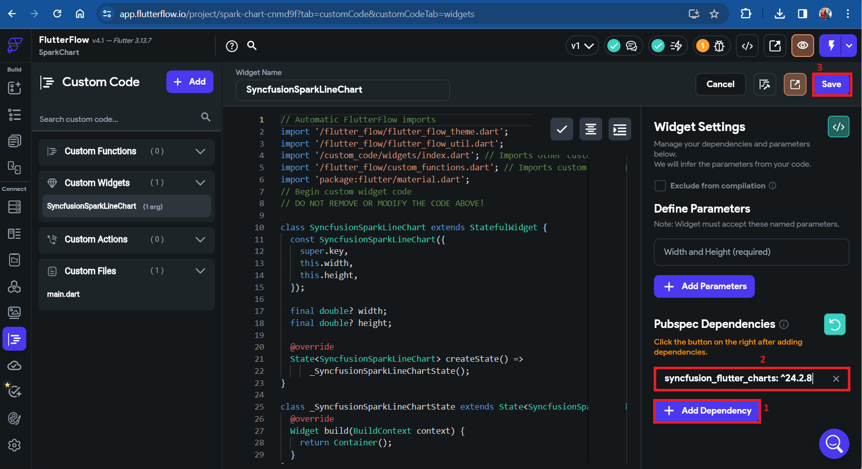Click the checkmark compile code button

(x=562, y=129)
